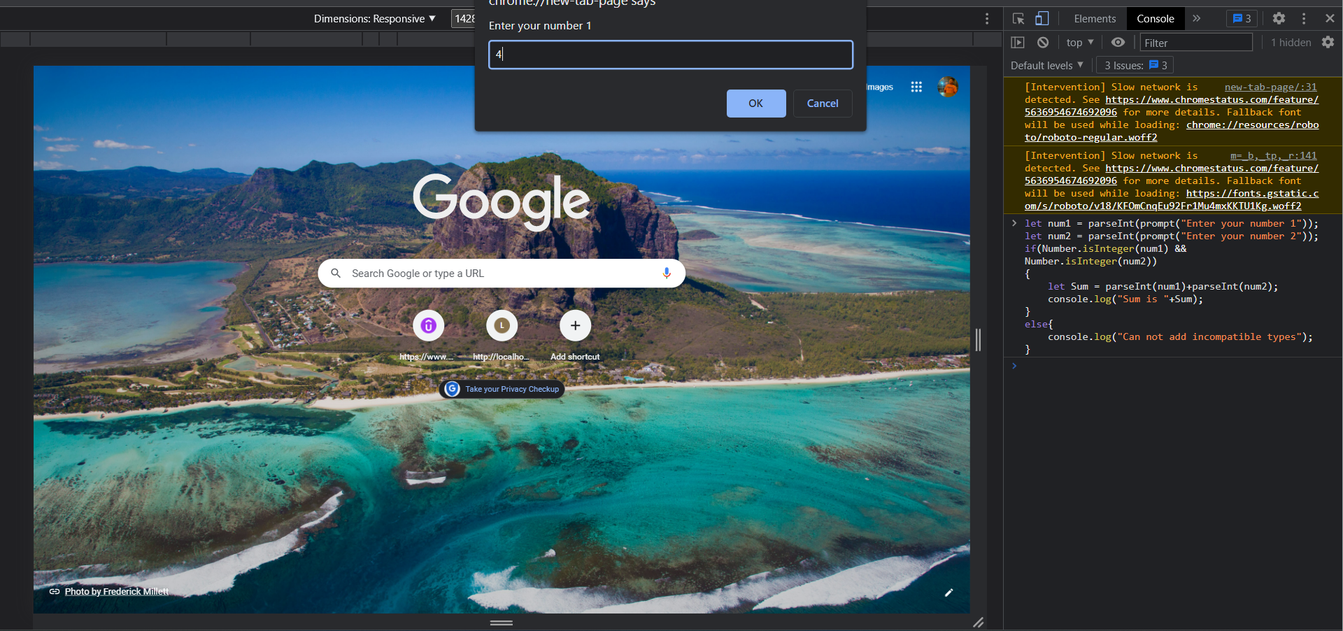Open the Images link on the new tab page
The image size is (1343, 631).
(880, 87)
